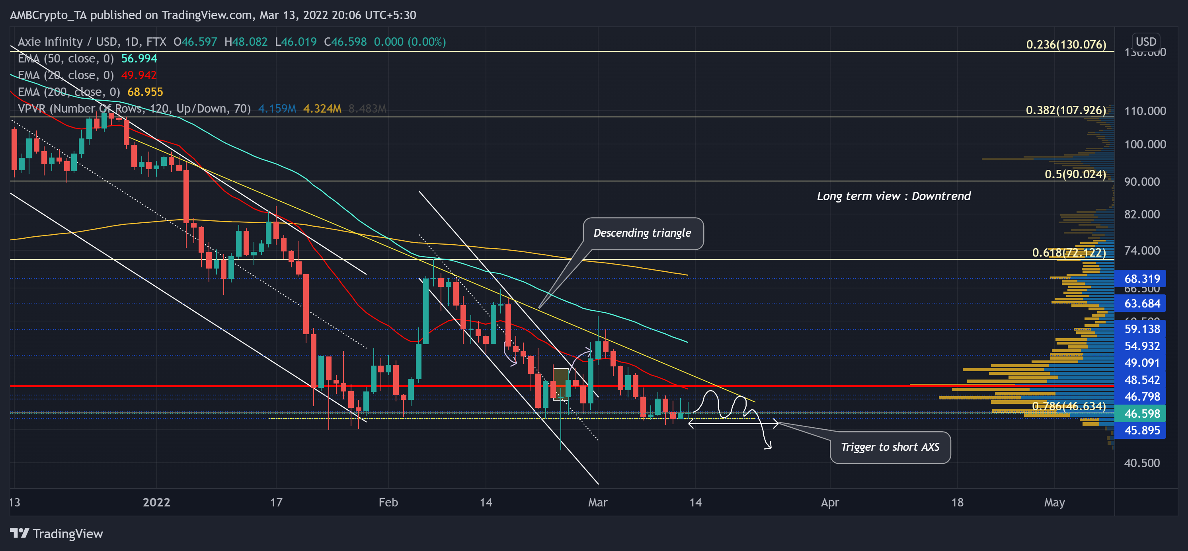The image size is (1188, 551).
Task: Click the Apr date label on time axis
Action: [x=830, y=502]
